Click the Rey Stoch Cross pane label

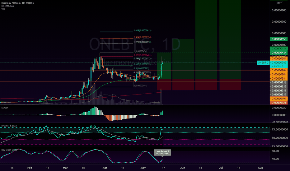pyautogui.click(x=9, y=150)
